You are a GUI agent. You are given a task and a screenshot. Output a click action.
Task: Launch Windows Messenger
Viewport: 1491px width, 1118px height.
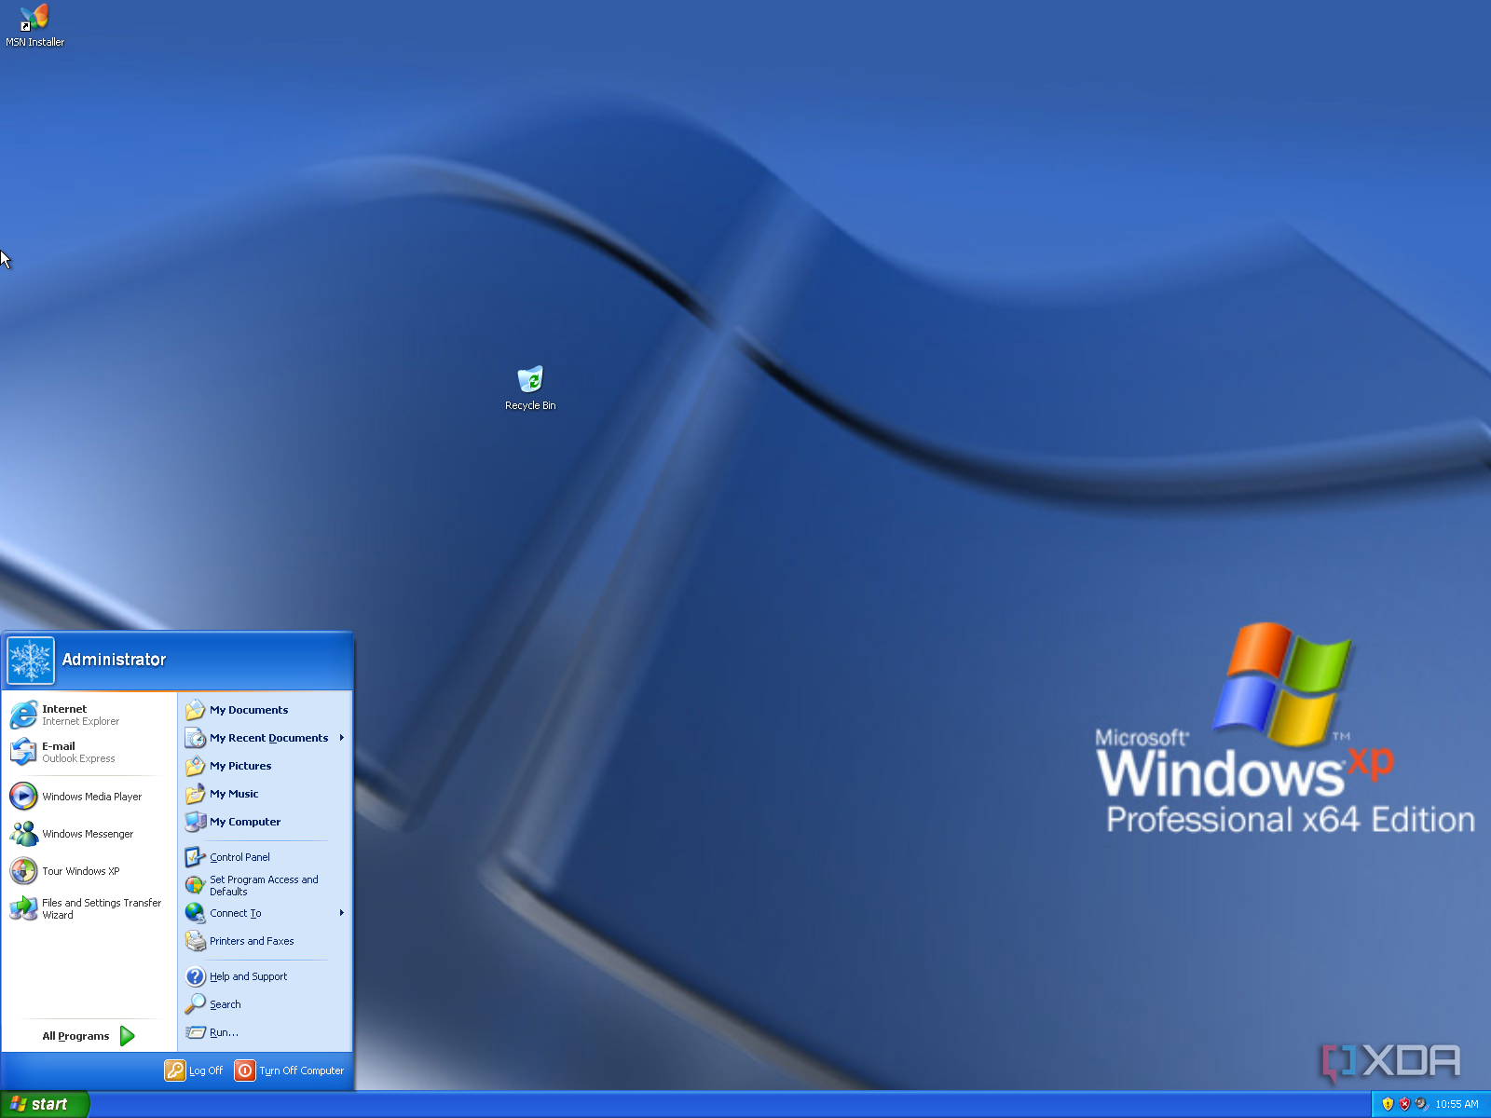86,834
